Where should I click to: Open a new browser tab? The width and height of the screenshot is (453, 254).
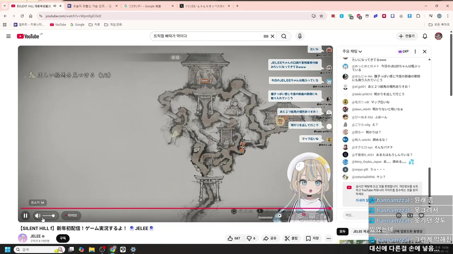tap(237, 6)
